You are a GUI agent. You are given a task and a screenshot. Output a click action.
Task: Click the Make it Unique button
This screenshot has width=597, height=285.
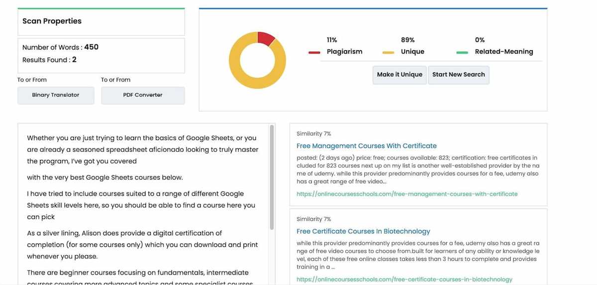pos(399,75)
